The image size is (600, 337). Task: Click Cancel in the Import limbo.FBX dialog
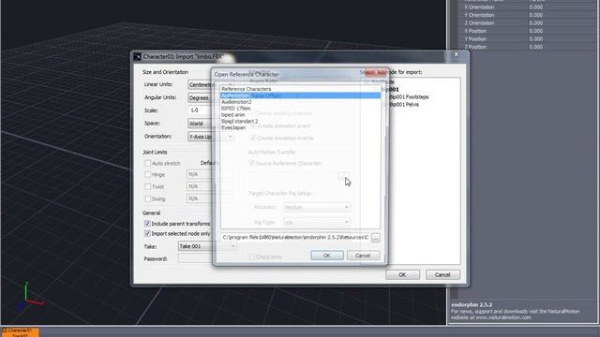coord(442,274)
